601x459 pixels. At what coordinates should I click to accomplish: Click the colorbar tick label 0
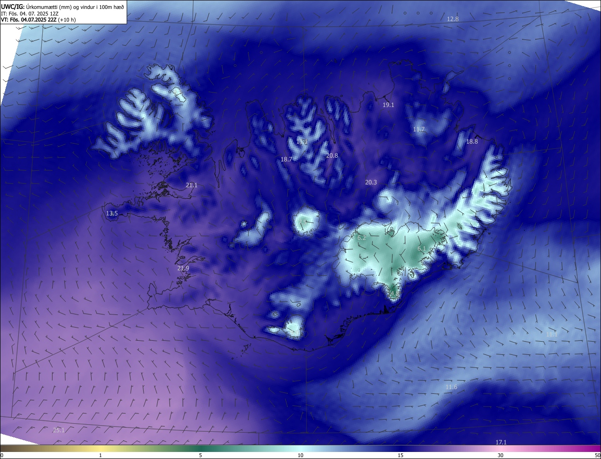click(2, 456)
